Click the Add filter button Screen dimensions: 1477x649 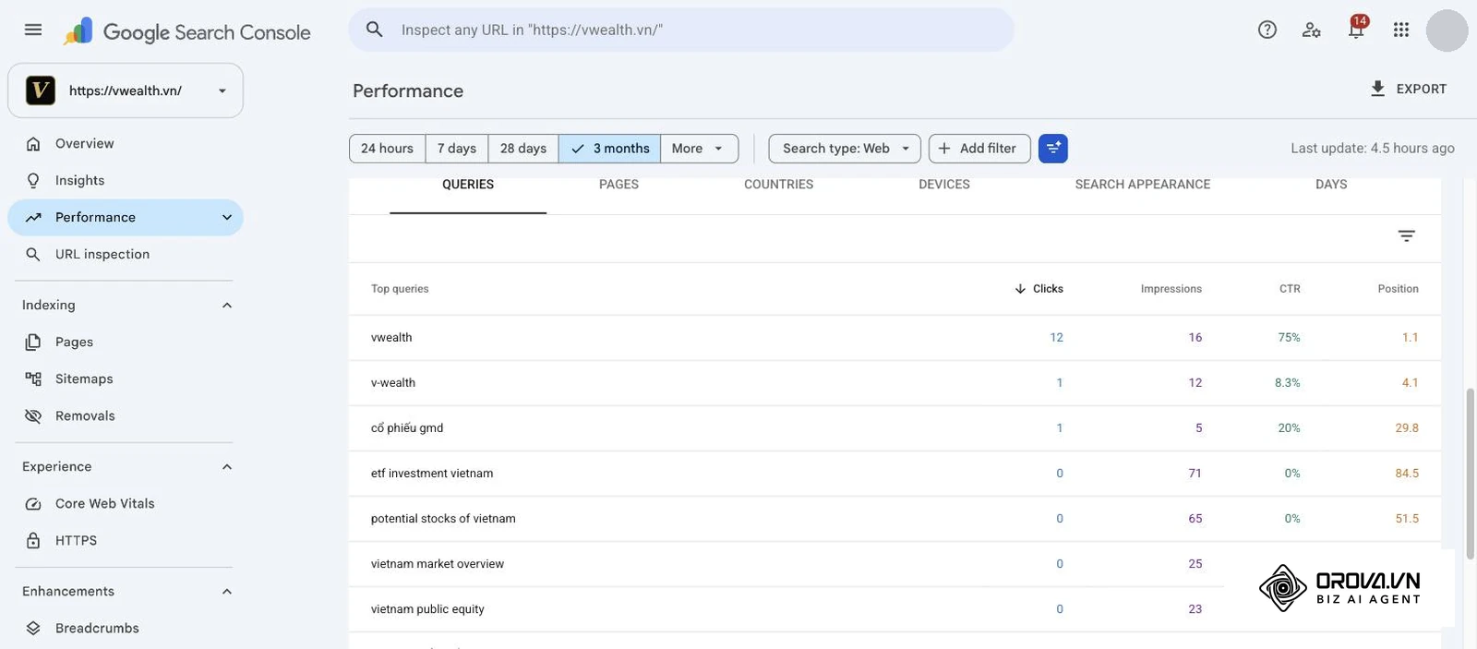(x=979, y=149)
